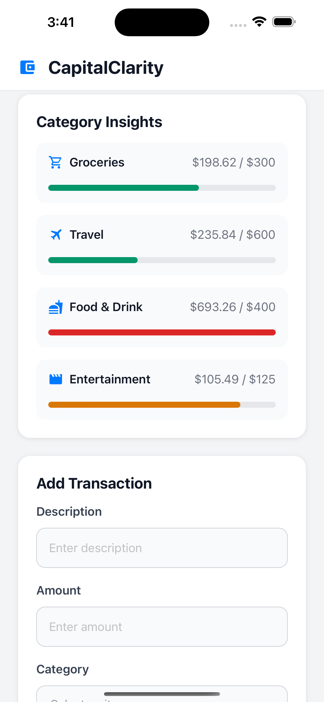Image resolution: width=324 pixels, height=702 pixels.
Task: Click the Entertainment clapperboard icon
Action: pos(56,379)
